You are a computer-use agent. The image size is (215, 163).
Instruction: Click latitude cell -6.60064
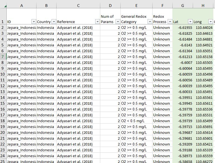coord(183,68)
